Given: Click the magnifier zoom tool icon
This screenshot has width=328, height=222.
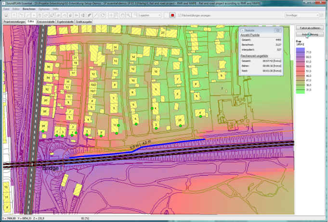Looking at the screenshot, I should point(130,15).
